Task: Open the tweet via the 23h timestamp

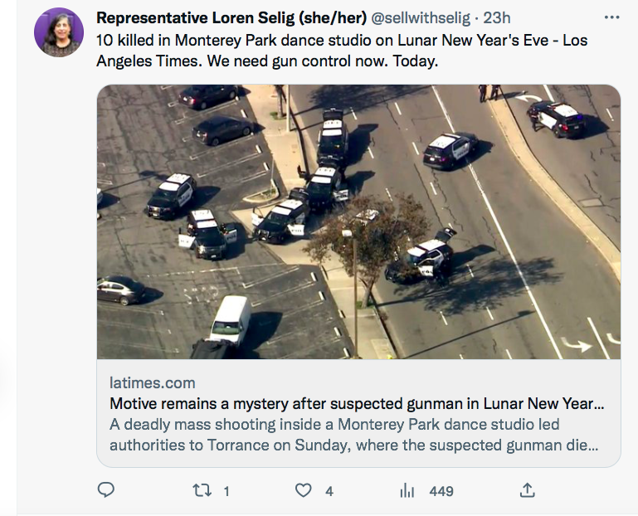Action: pos(496,18)
